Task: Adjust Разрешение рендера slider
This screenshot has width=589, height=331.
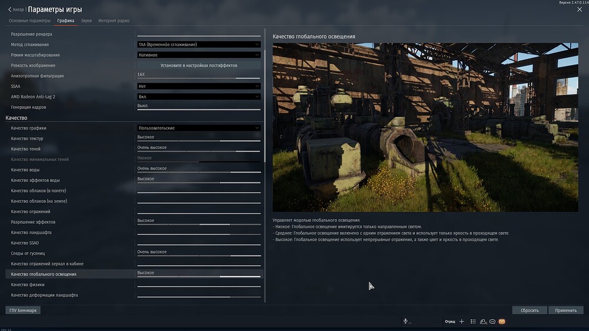Action: (x=198, y=36)
